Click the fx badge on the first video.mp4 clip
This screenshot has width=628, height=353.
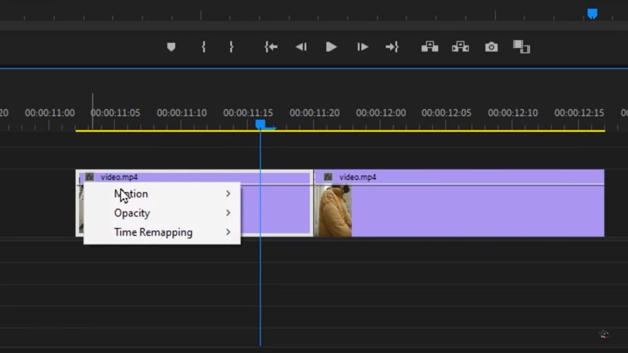[90, 176]
